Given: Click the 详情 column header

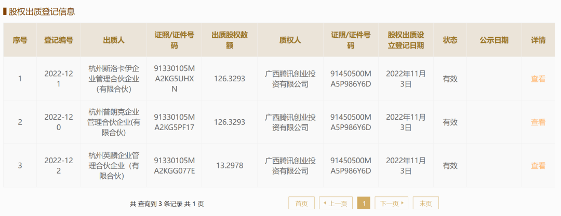Looking at the screenshot, I should pos(538,40).
